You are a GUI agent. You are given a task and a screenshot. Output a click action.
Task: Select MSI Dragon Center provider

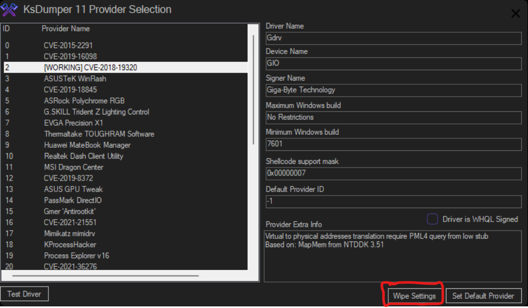[x=126, y=167]
